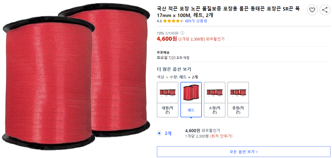Click the info icon beside 5,150원

click(x=182, y=33)
